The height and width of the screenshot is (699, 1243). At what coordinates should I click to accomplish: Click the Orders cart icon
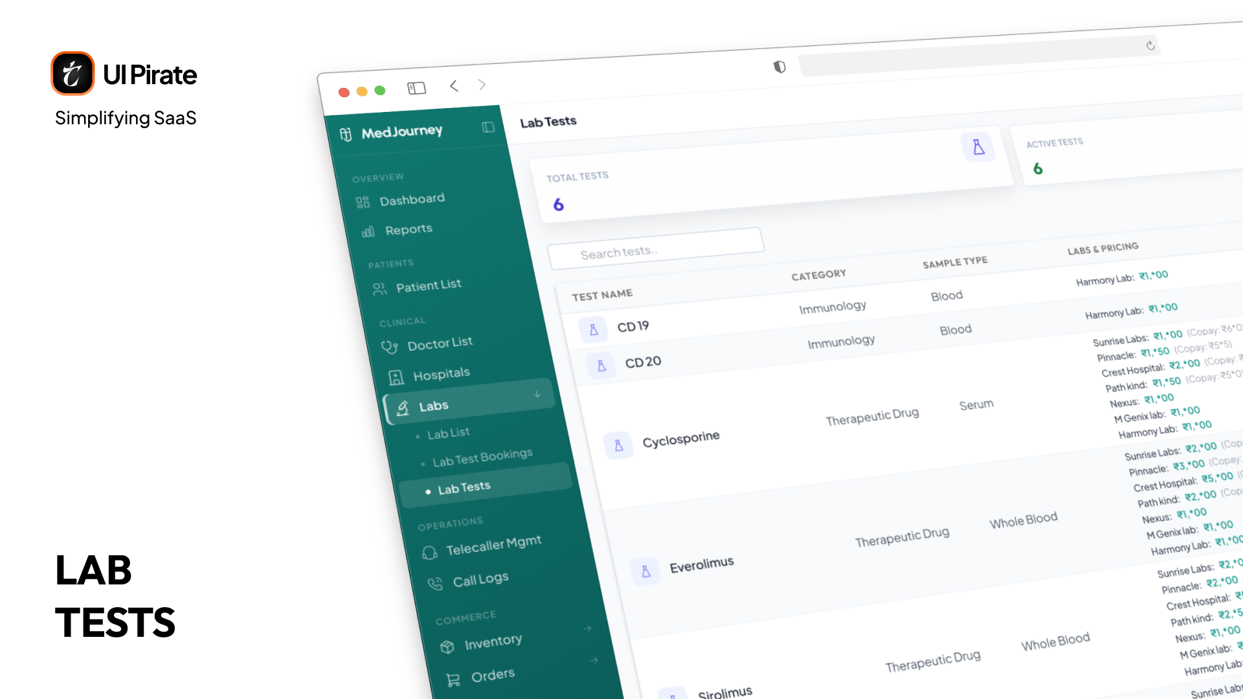tap(453, 680)
